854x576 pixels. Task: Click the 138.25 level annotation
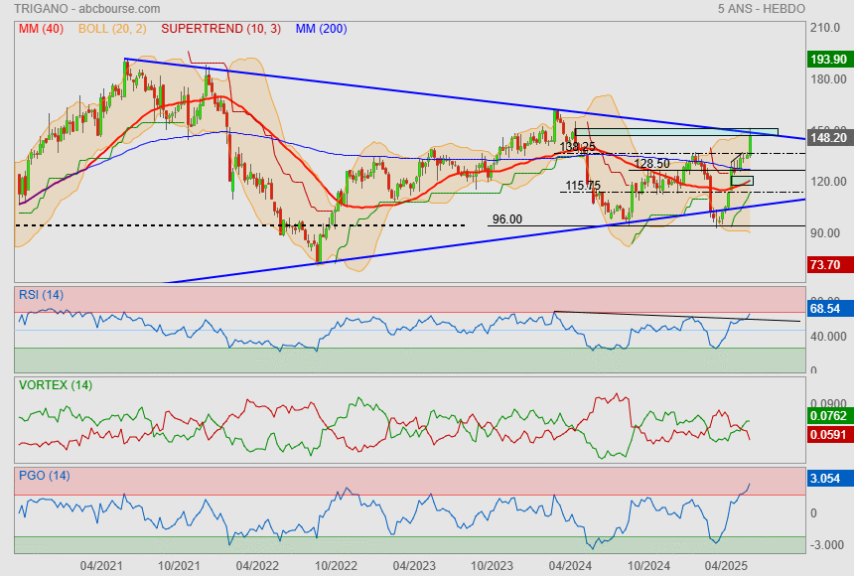pyautogui.click(x=578, y=147)
